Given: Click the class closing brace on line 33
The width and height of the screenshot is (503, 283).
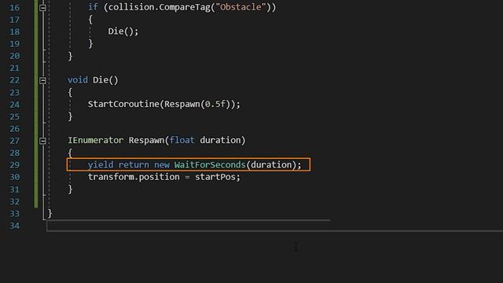Looking at the screenshot, I should tap(50, 213).
